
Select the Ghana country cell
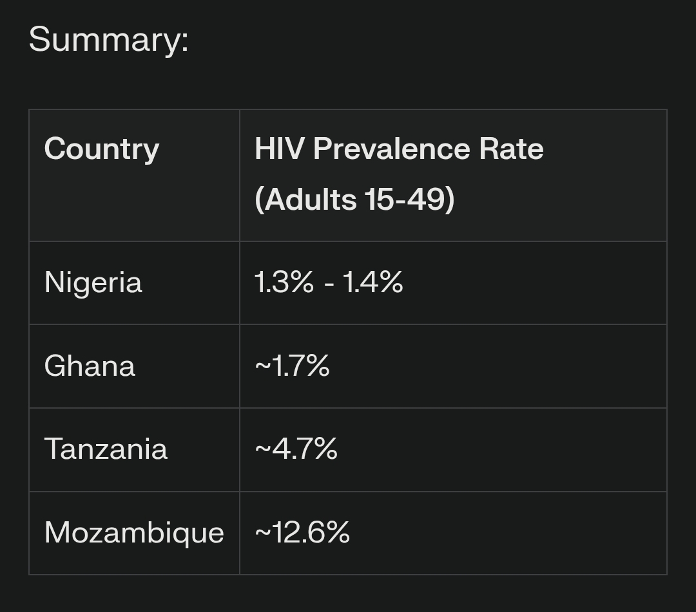point(90,366)
